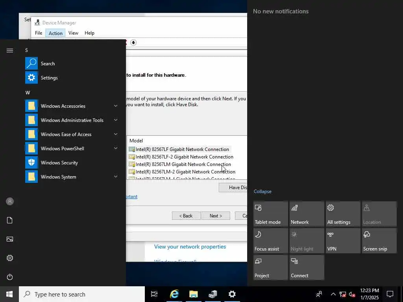Image resolution: width=403 pixels, height=302 pixels.
Task: Launch Internet Explorer from taskbar
Action: coord(174,294)
